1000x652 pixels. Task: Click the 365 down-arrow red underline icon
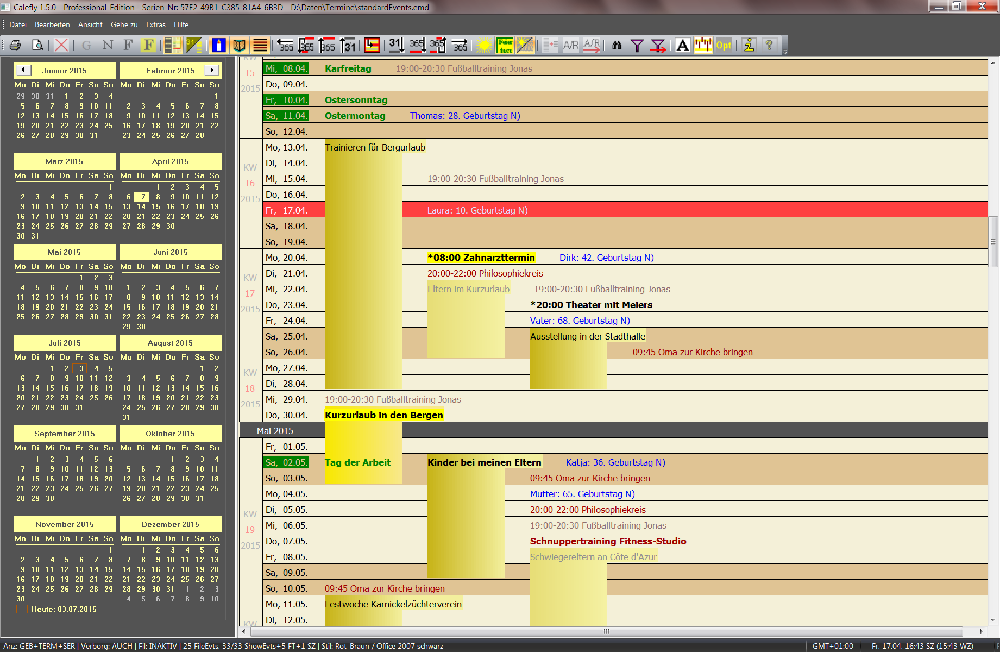click(x=417, y=45)
